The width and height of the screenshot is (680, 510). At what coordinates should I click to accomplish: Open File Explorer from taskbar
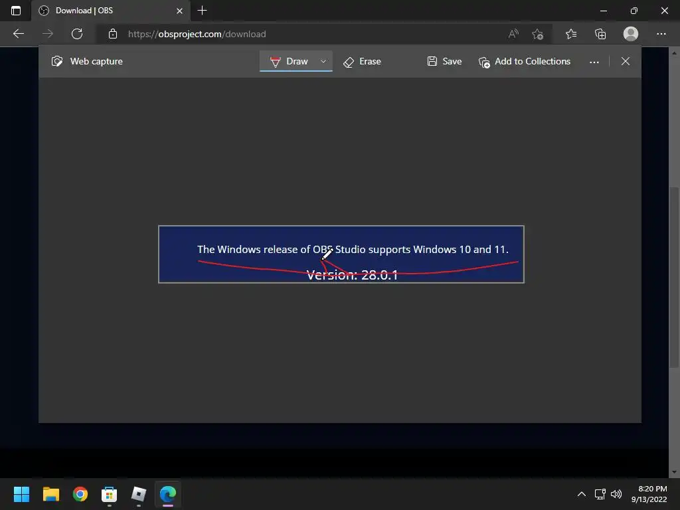click(x=50, y=494)
